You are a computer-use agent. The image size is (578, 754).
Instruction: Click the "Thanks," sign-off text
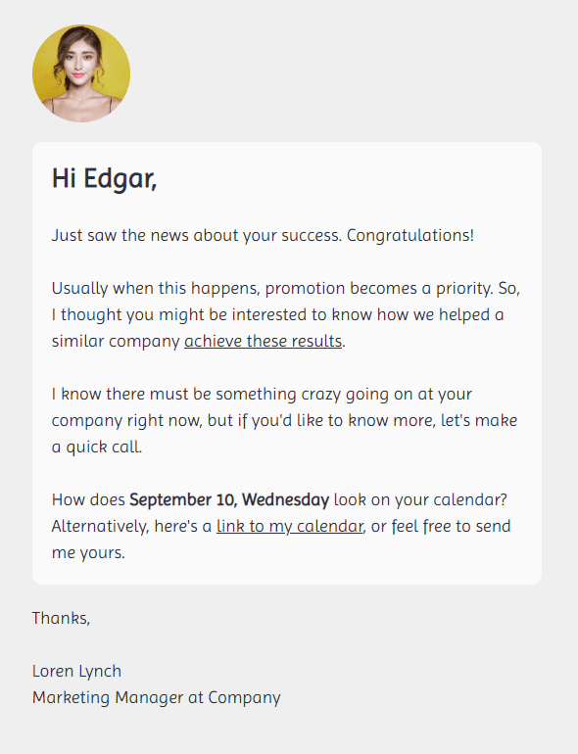coord(61,618)
